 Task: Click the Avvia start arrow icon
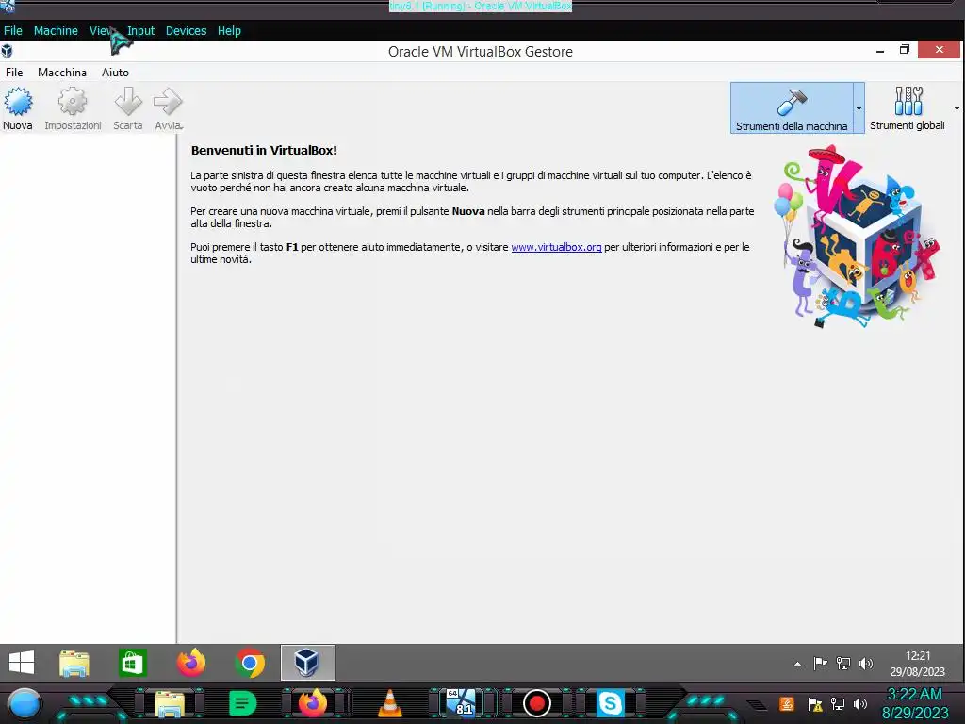tap(168, 102)
